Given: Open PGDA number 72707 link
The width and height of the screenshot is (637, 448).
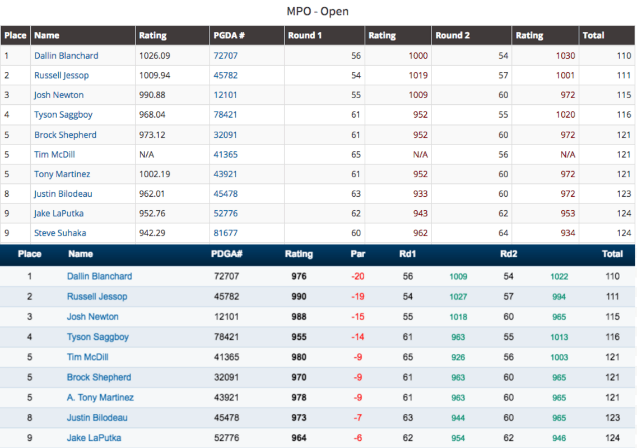Looking at the screenshot, I should click(x=225, y=56).
